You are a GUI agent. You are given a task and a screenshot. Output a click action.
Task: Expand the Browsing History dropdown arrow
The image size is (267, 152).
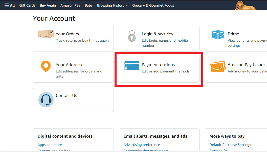click(x=127, y=6)
